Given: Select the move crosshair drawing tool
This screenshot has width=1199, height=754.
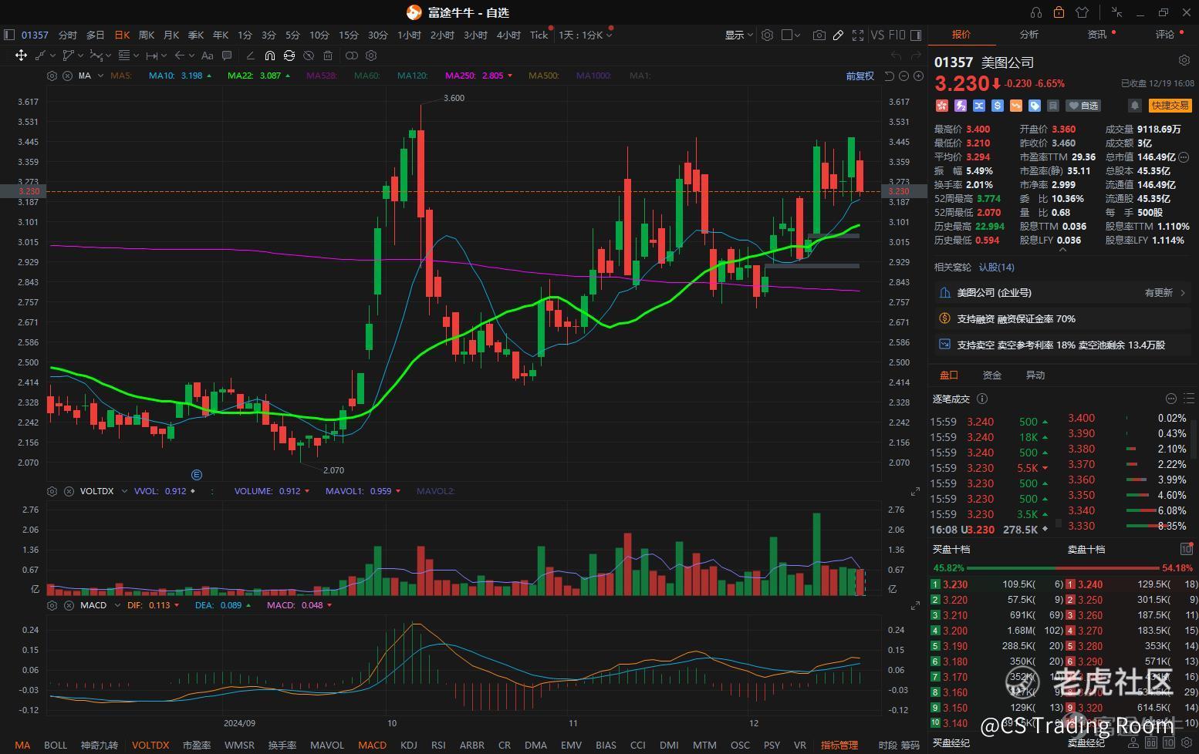Looking at the screenshot, I should pyautogui.click(x=21, y=56).
